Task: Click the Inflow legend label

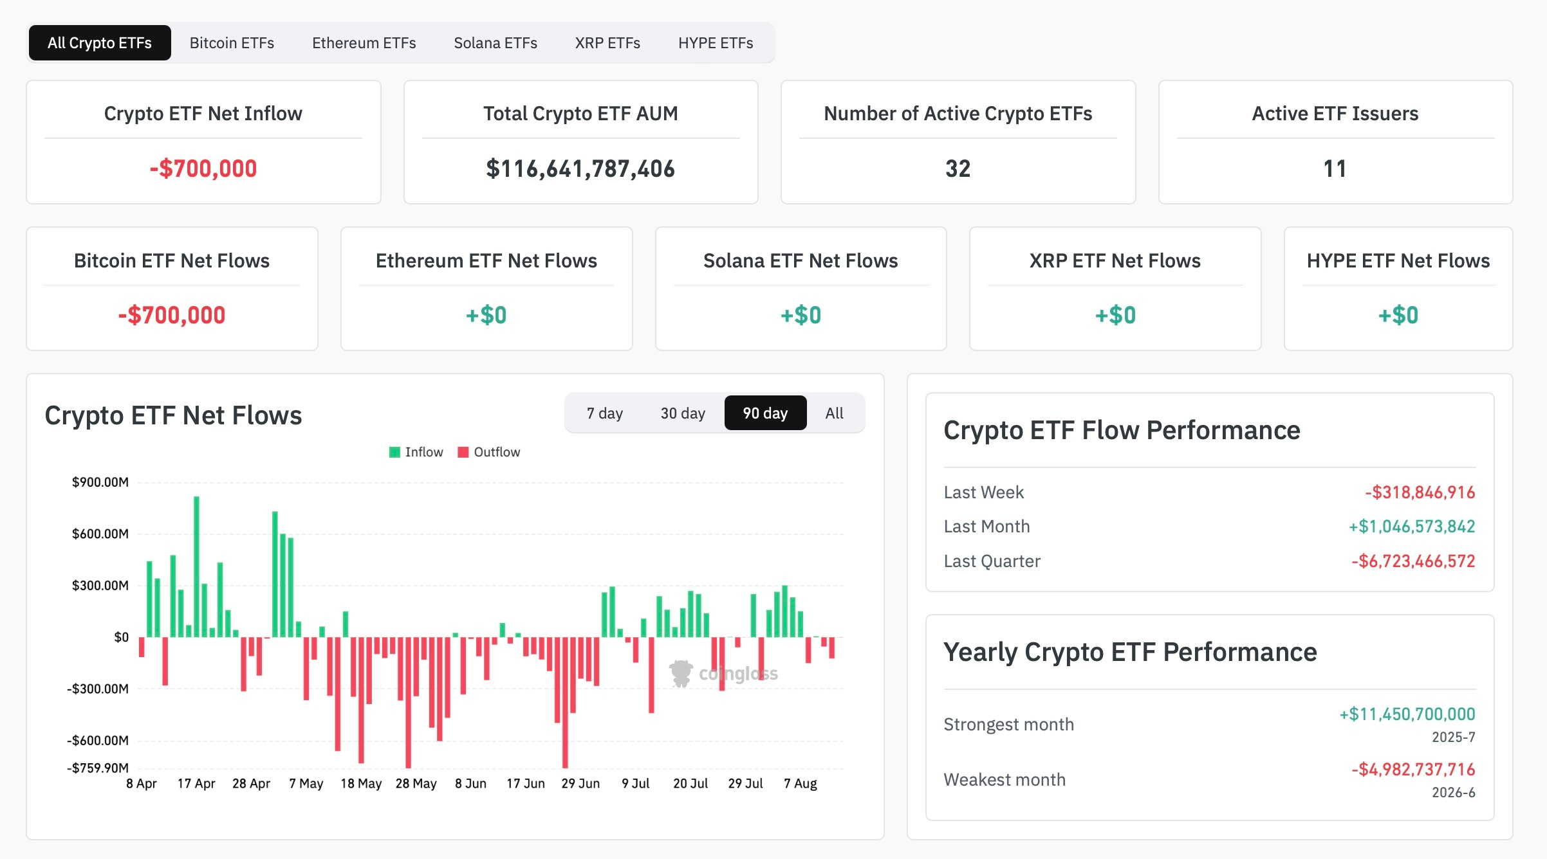Action: 424,452
